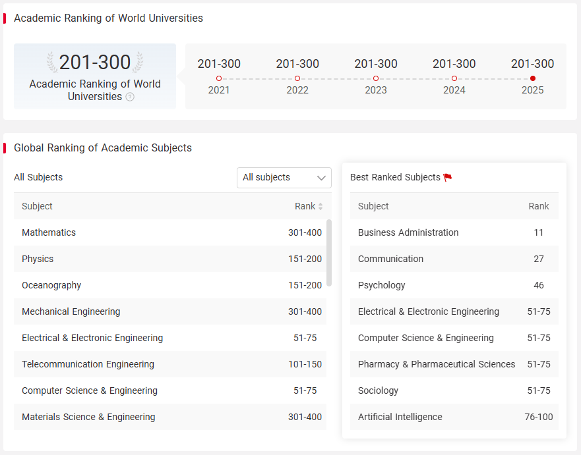Select the 2022 ranking timeline marker
Screen dimensions: 581x455
click(x=297, y=78)
